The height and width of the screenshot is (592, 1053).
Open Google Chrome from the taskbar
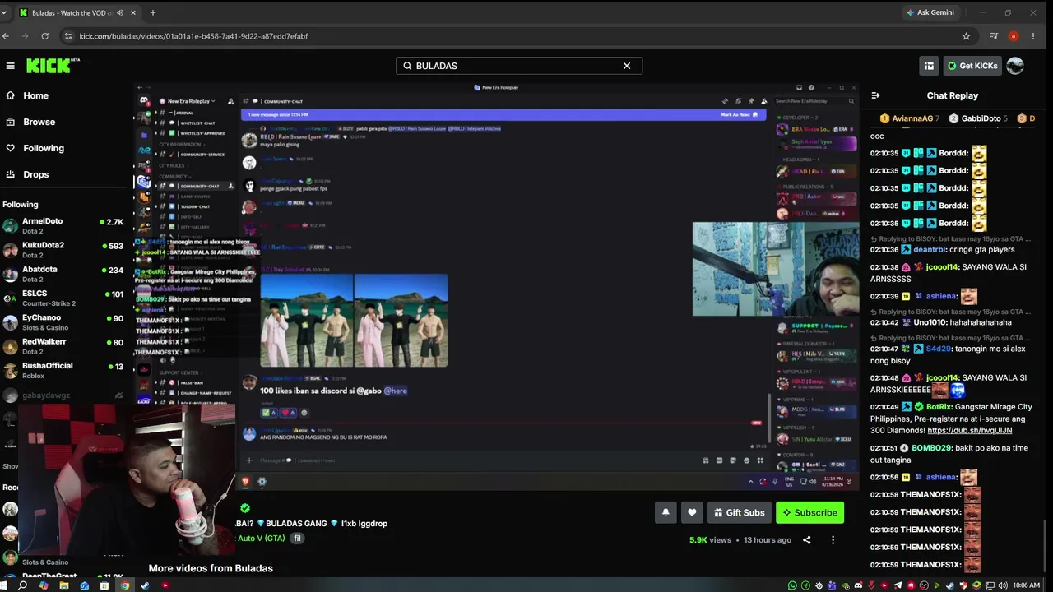click(x=125, y=585)
